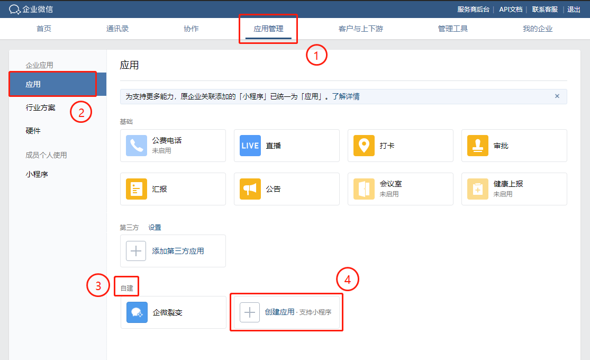The height and width of the screenshot is (360, 590).
Task: Open the 公费电话 phone app icon
Action: click(137, 146)
